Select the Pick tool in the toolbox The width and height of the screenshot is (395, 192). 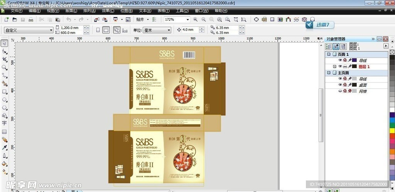click(4, 43)
